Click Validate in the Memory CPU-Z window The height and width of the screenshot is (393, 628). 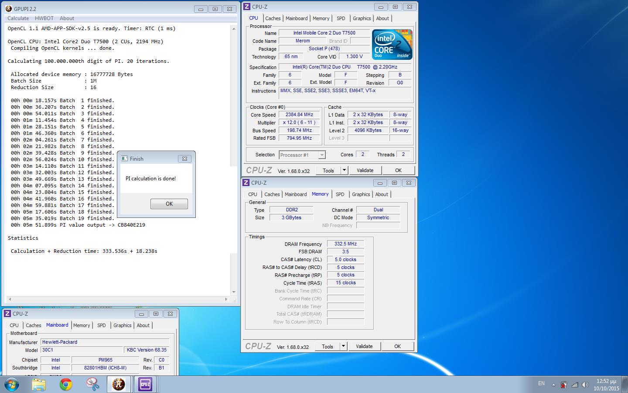point(364,346)
